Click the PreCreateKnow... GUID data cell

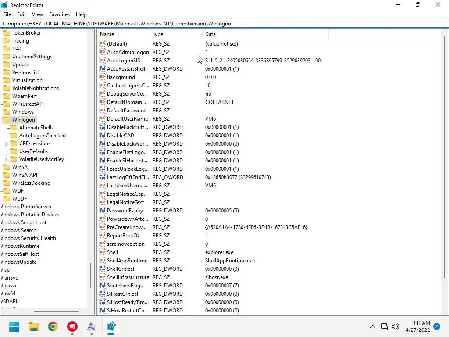[x=256, y=227]
